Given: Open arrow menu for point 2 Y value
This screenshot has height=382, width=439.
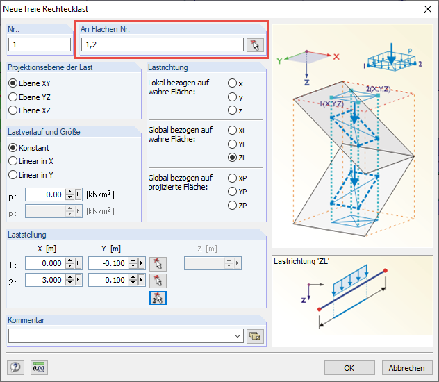Looking at the screenshot, I should [x=142, y=280].
